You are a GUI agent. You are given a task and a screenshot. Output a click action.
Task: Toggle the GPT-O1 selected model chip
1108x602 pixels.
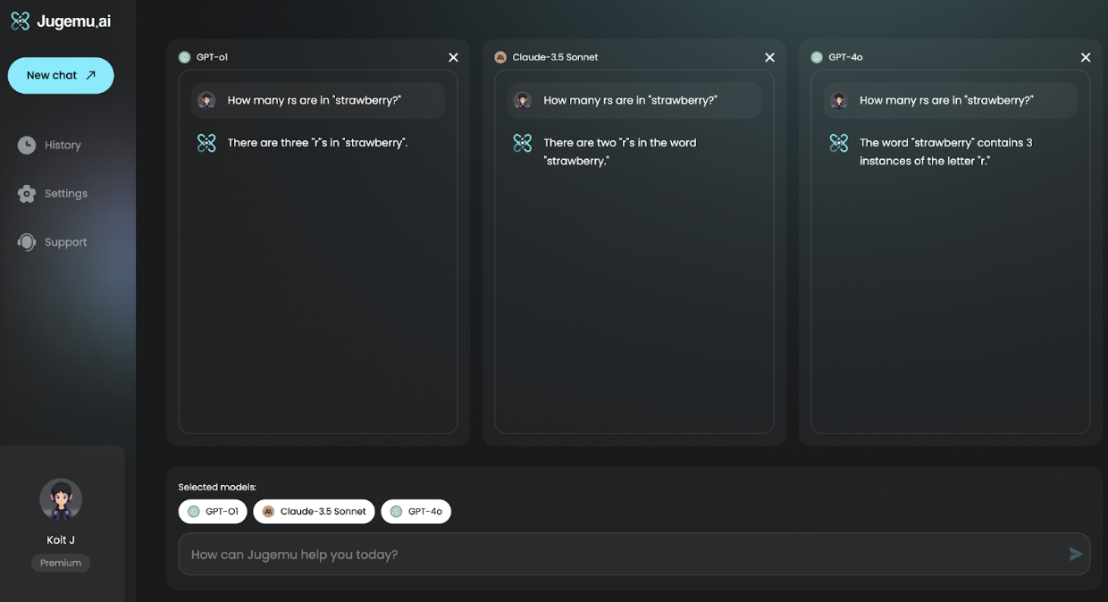[x=213, y=512]
